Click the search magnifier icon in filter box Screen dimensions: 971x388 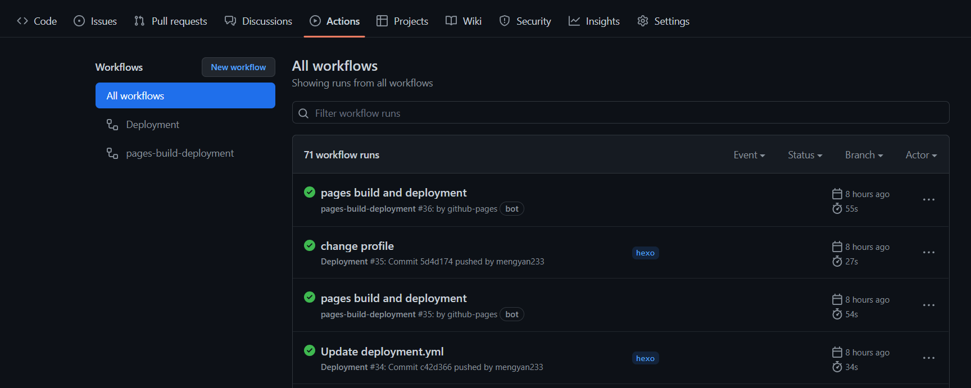tap(303, 113)
